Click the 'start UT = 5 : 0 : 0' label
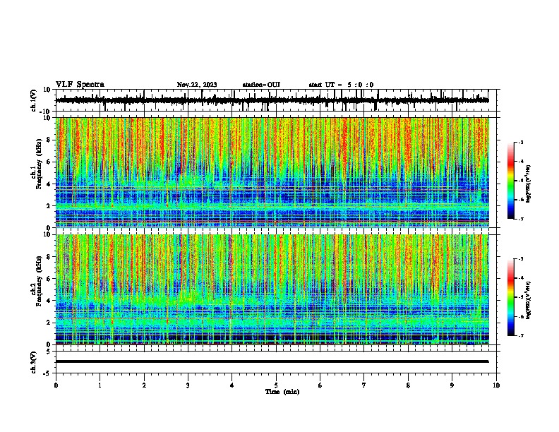Viewport: 559px width, 432px height. pos(341,85)
